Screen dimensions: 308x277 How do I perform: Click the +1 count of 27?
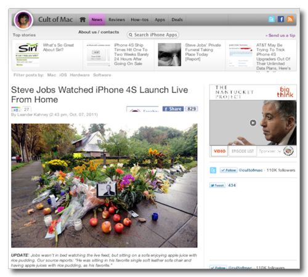26,109
